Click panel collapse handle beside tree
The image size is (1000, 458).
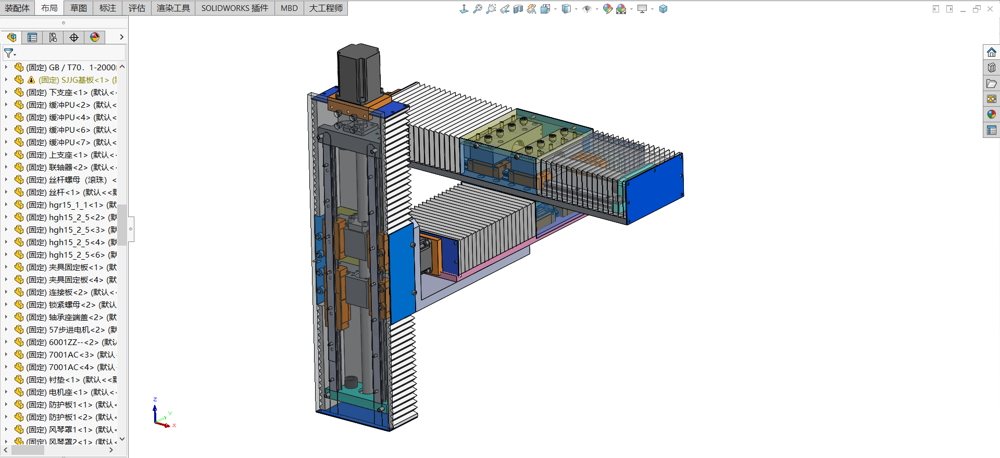[x=131, y=229]
